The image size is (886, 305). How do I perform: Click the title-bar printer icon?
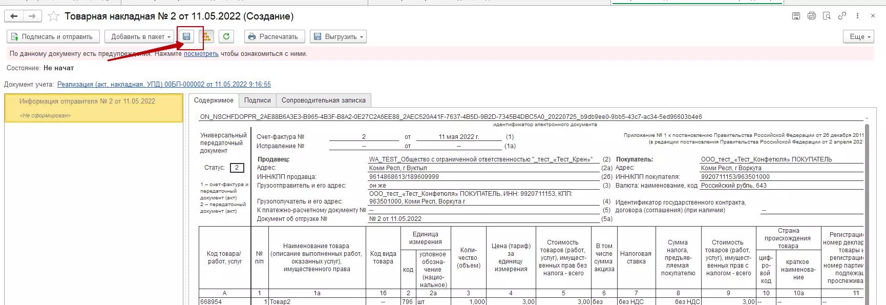click(811, 16)
